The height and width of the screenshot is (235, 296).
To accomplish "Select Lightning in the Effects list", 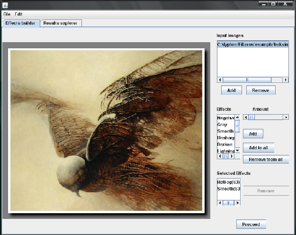I will [x=226, y=151].
